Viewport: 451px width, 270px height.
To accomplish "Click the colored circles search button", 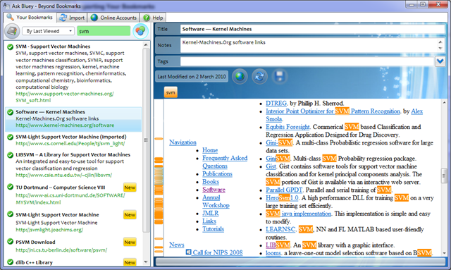I will pos(140,31).
